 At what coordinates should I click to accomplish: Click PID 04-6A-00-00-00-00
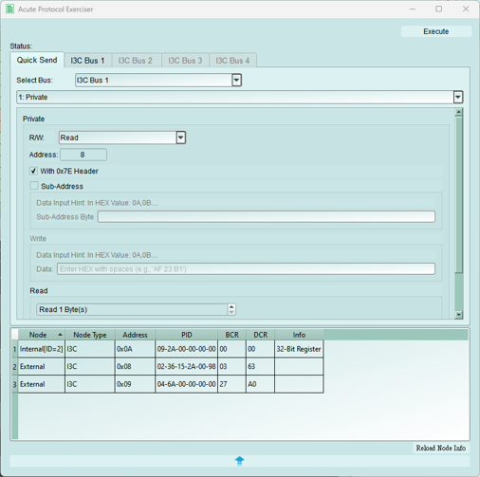[x=187, y=384]
